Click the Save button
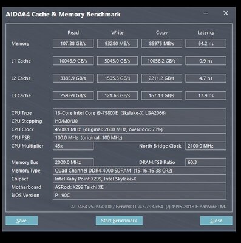 pos(21,221)
